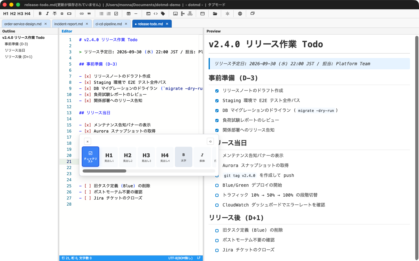
Task: Click the stacked-windows icon in the toolbar
Action: (x=253, y=14)
